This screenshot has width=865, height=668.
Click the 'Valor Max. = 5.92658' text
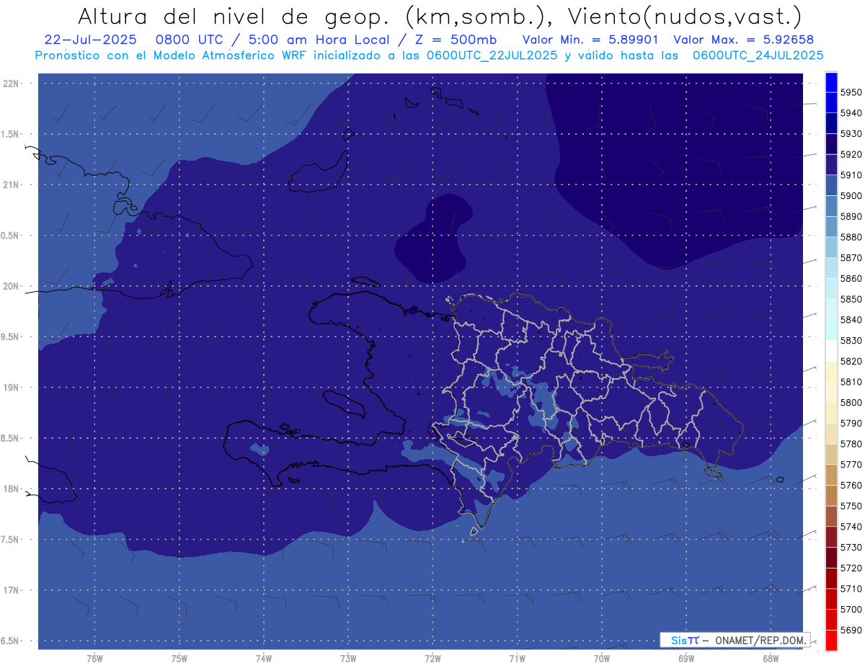coord(743,40)
